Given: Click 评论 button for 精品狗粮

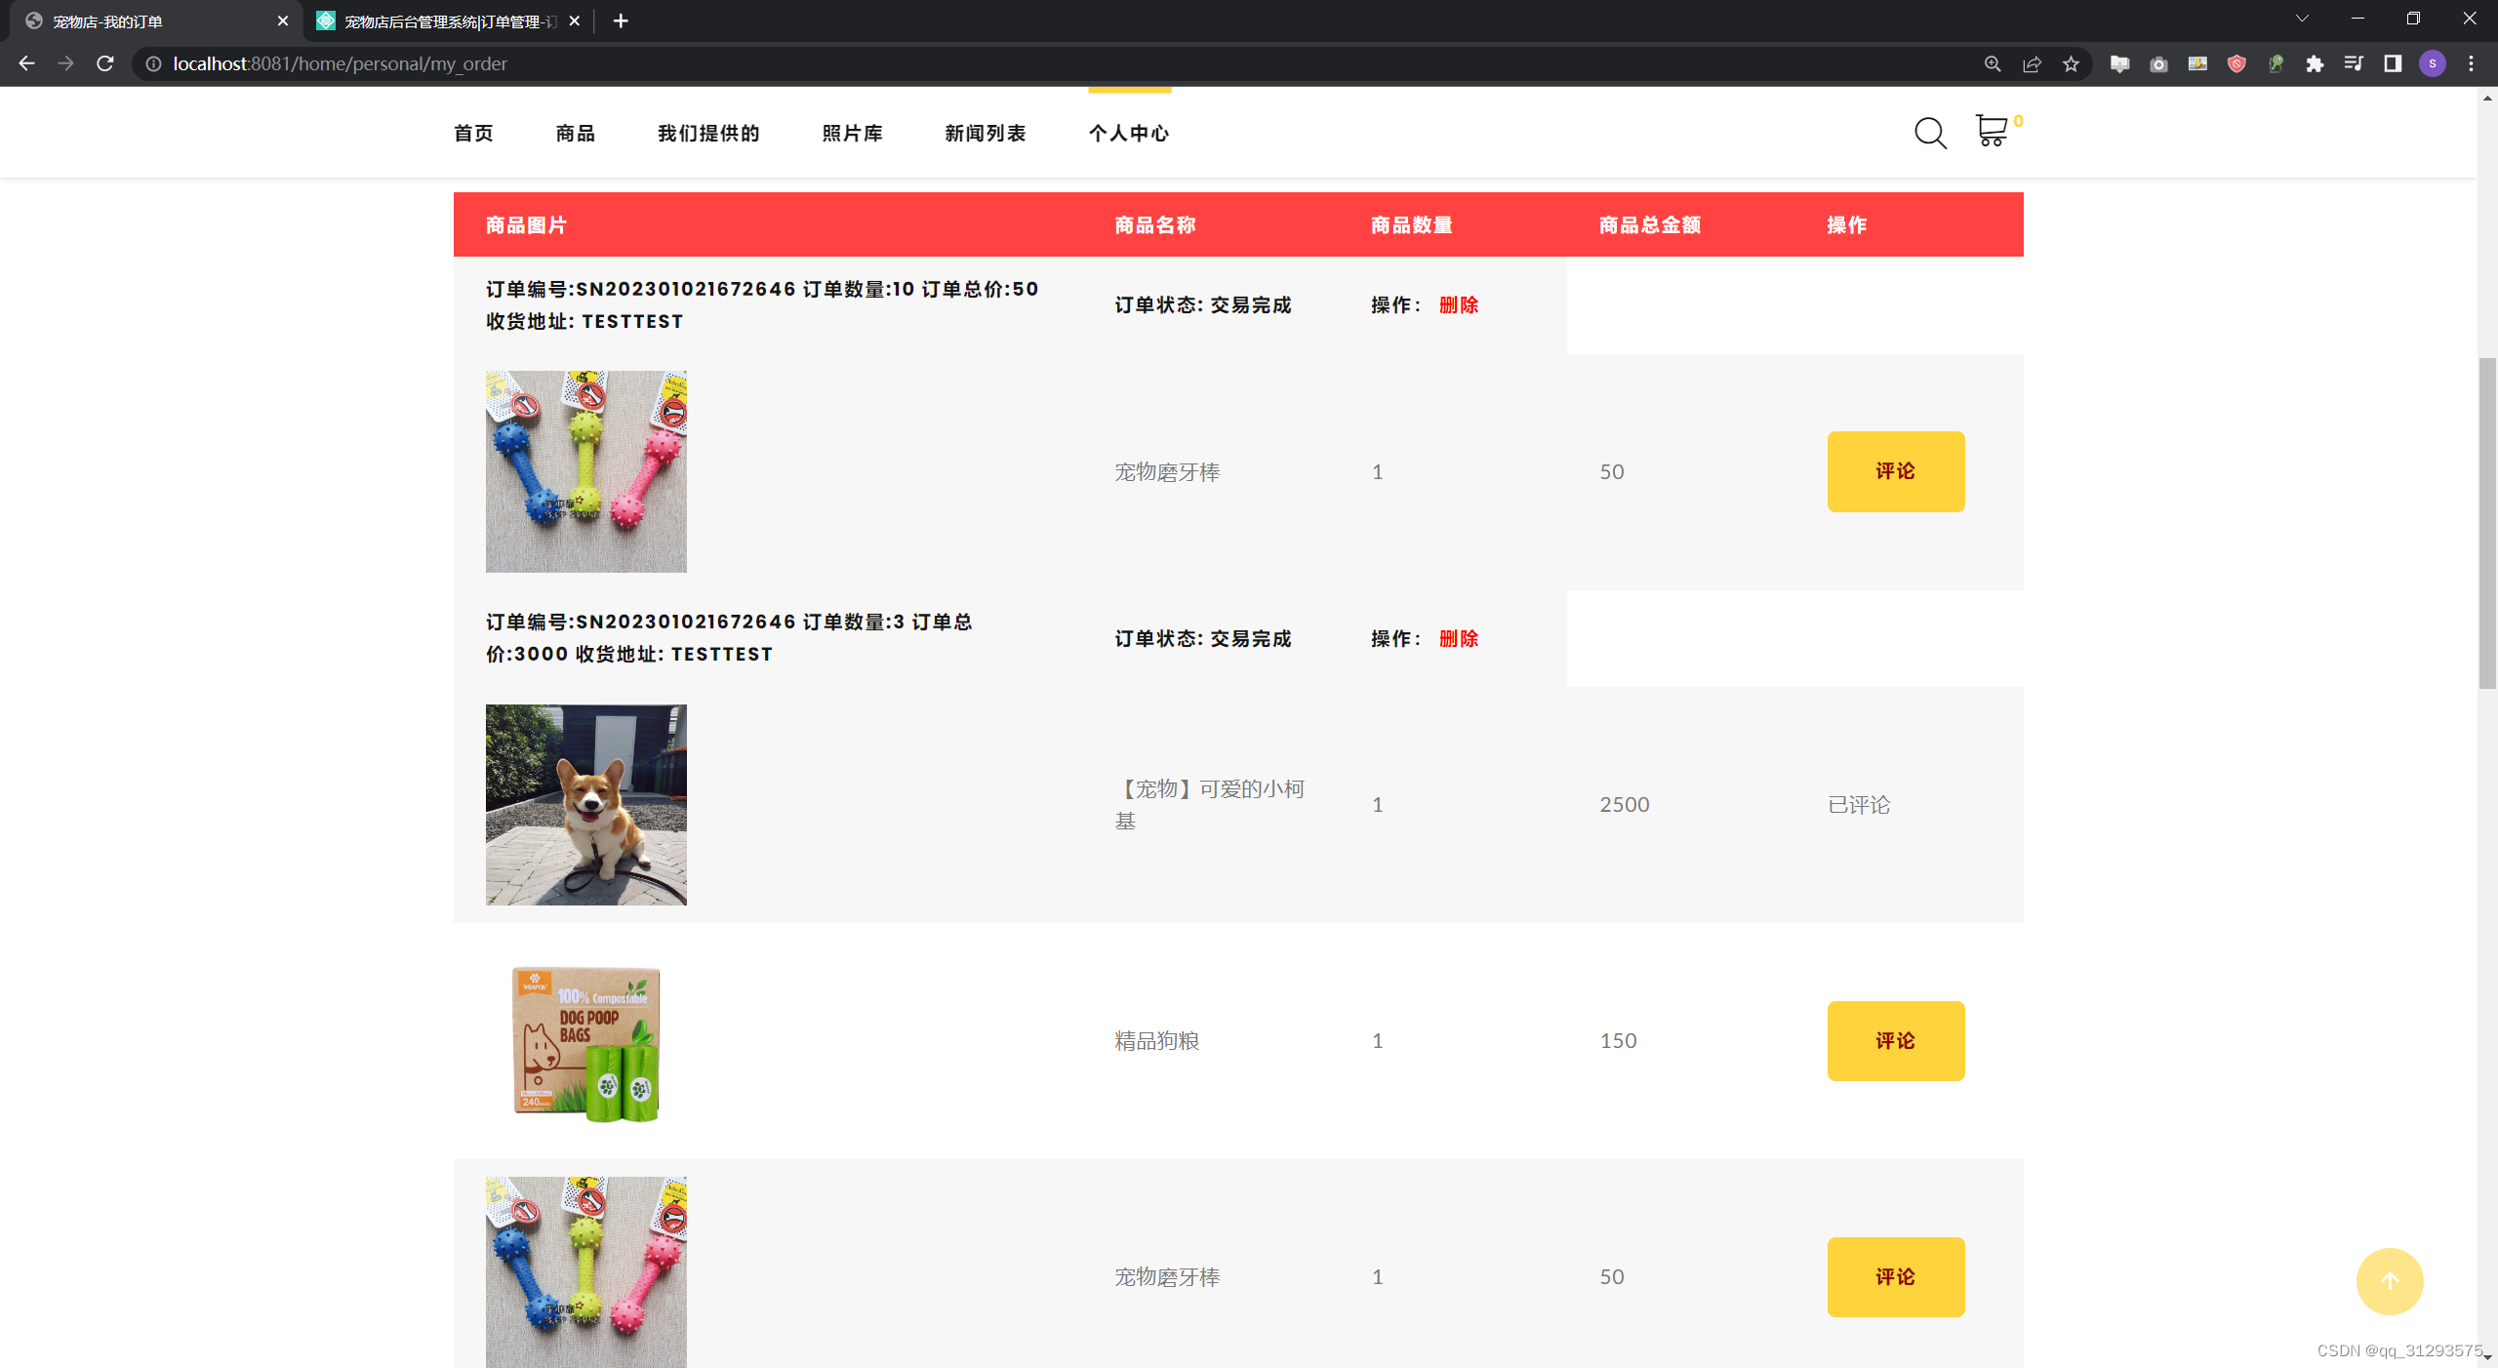Looking at the screenshot, I should pyautogui.click(x=1895, y=1040).
